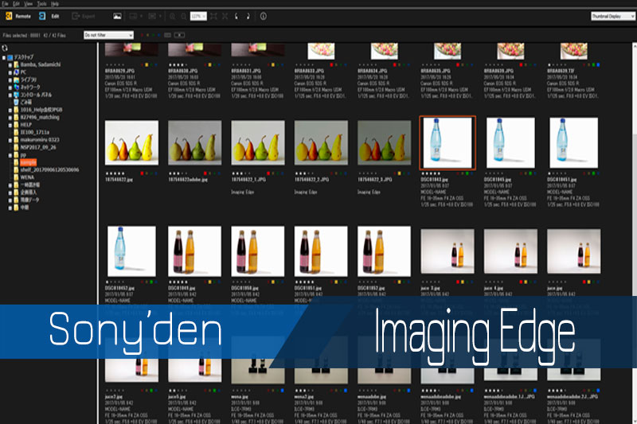Click the Export icon in toolbar
This screenshot has width=637, height=424.
(76, 16)
